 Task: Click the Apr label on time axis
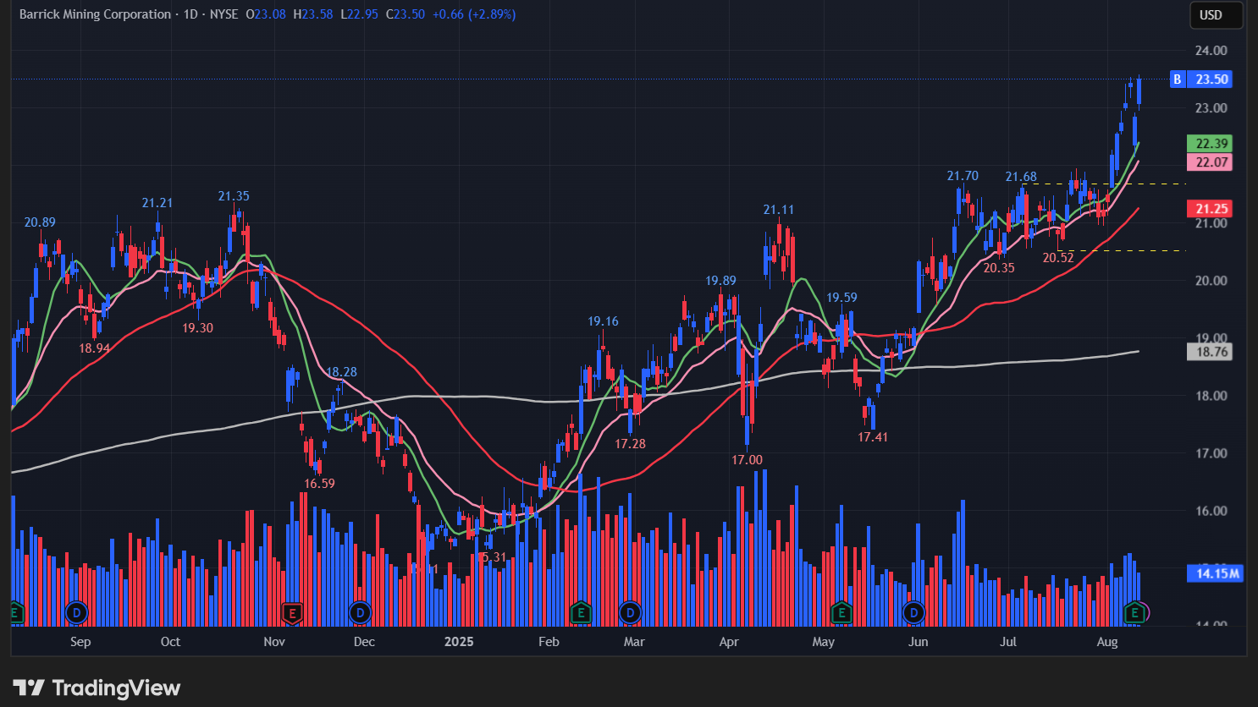729,642
